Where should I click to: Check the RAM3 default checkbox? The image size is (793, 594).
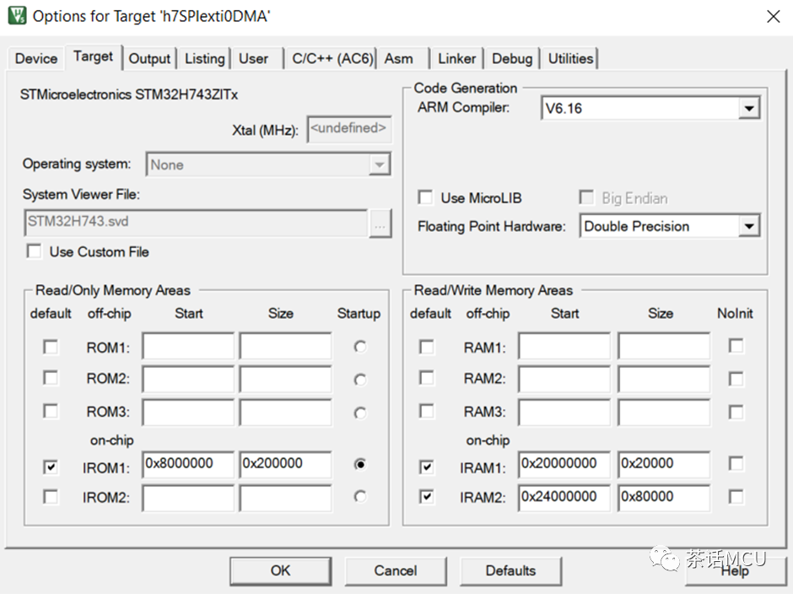(x=427, y=411)
